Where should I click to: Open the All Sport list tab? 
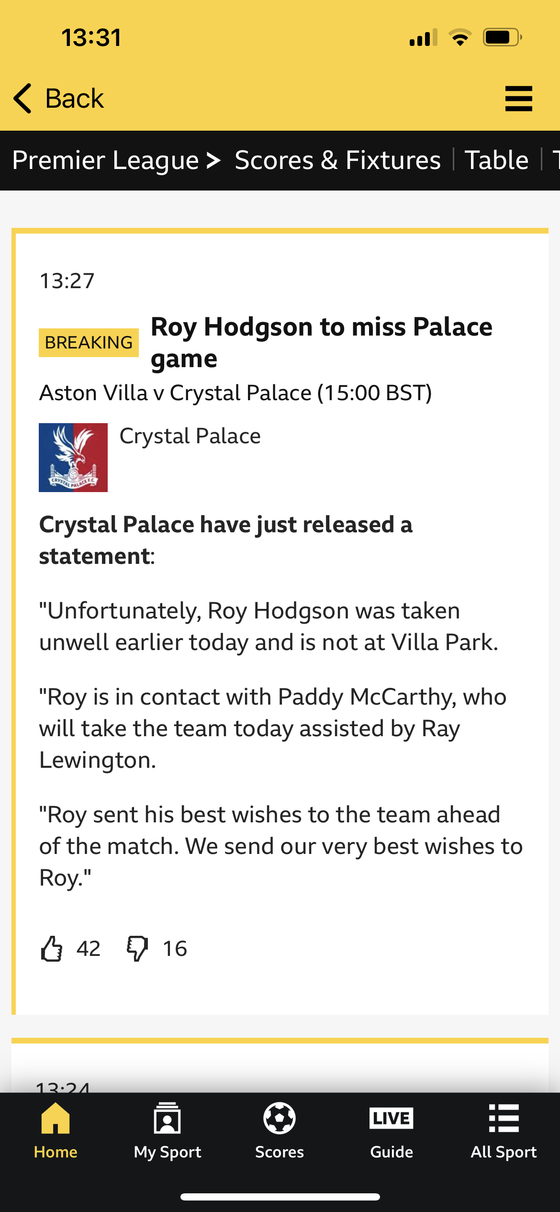click(504, 1131)
